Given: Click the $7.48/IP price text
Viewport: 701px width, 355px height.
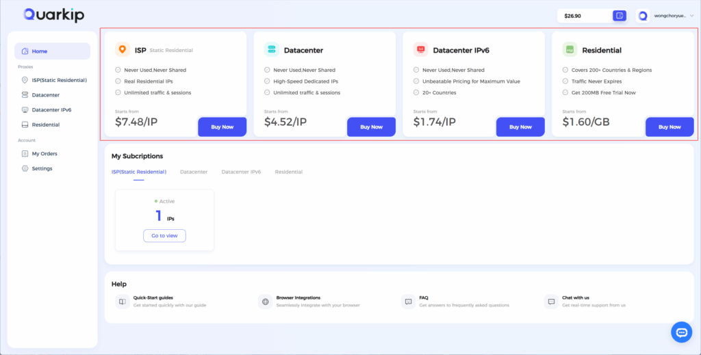Looking at the screenshot, I should click(136, 122).
